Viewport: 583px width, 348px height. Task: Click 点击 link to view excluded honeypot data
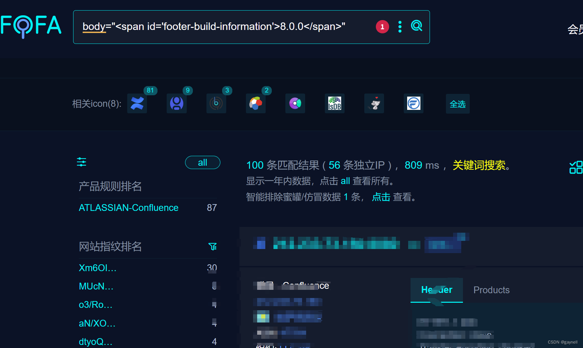point(381,197)
